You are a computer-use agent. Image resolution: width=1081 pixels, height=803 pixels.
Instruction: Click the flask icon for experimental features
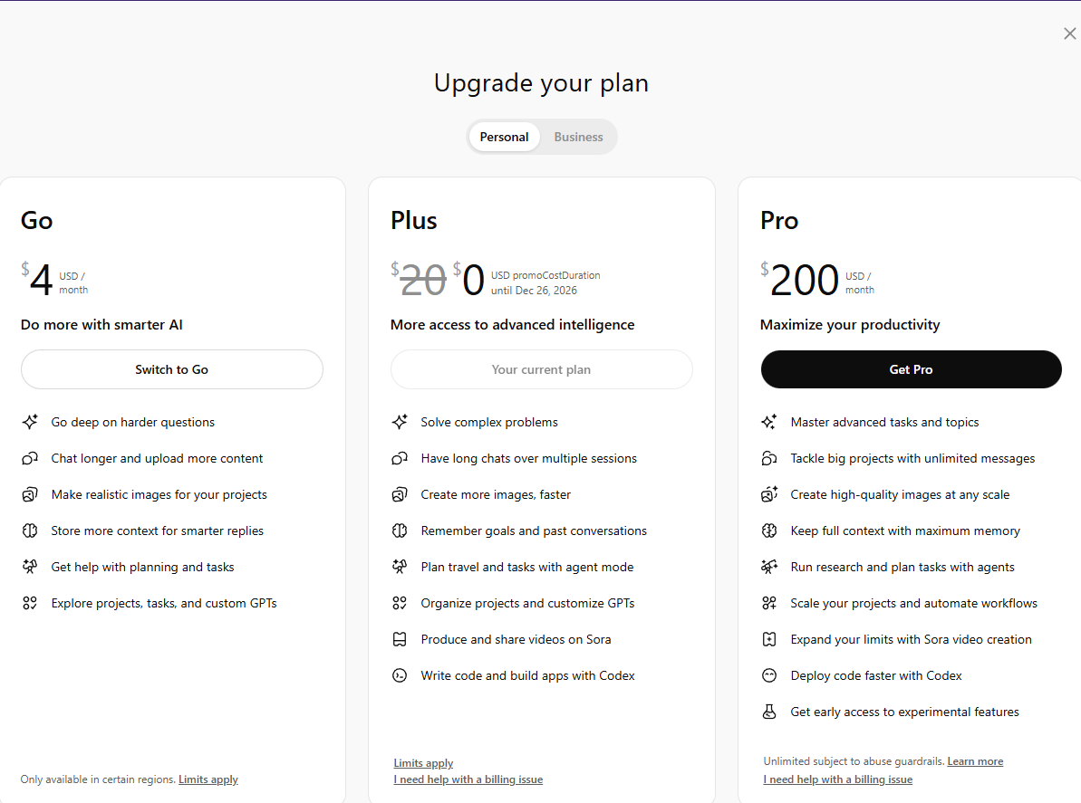click(769, 712)
